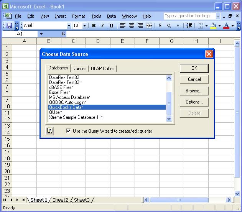
Task: Toggle Use the Query Wizard checkbox
Action: [x=68, y=131]
